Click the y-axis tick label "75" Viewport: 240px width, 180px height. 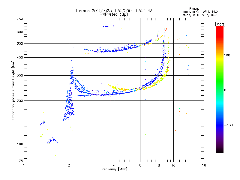pyautogui.click(x=21, y=161)
